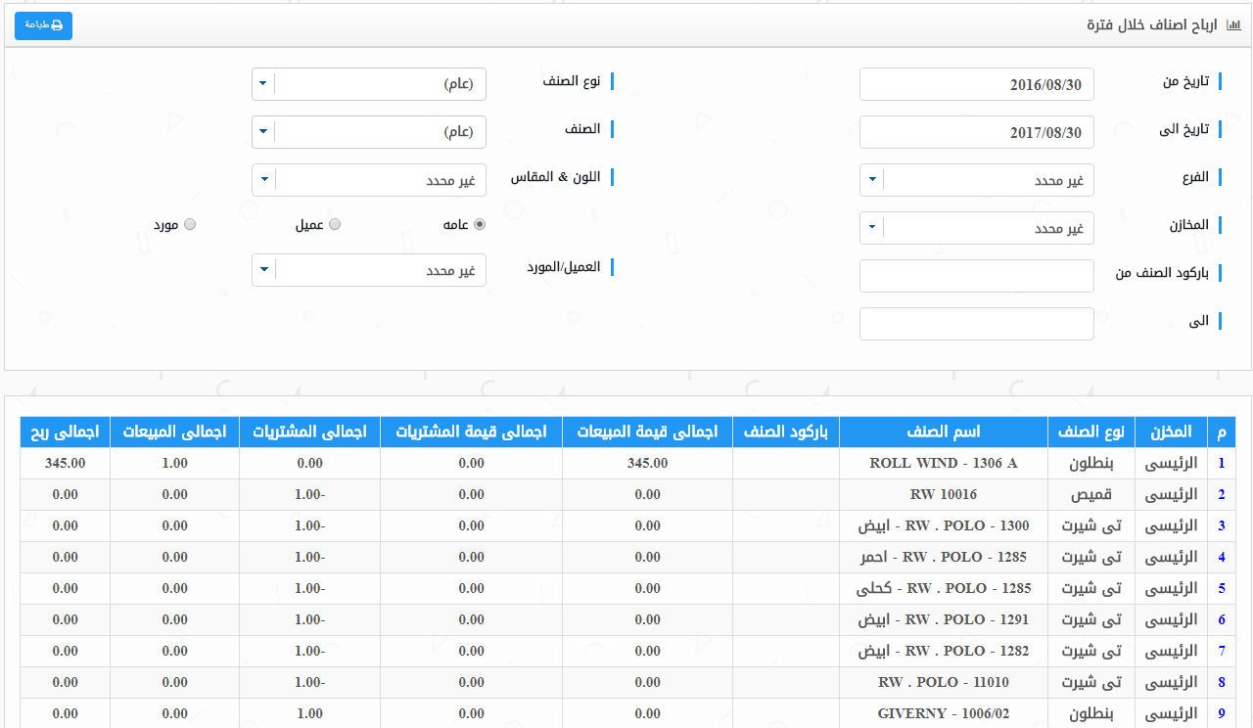Viewport: 1253px width, 728px height.
Task: Open the اللون & المقاس dropdown
Action: click(369, 180)
